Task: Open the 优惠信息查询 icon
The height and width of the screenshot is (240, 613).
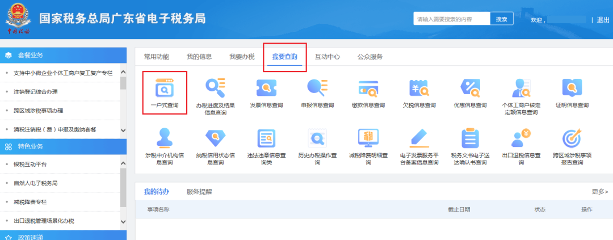Action: [x=470, y=88]
